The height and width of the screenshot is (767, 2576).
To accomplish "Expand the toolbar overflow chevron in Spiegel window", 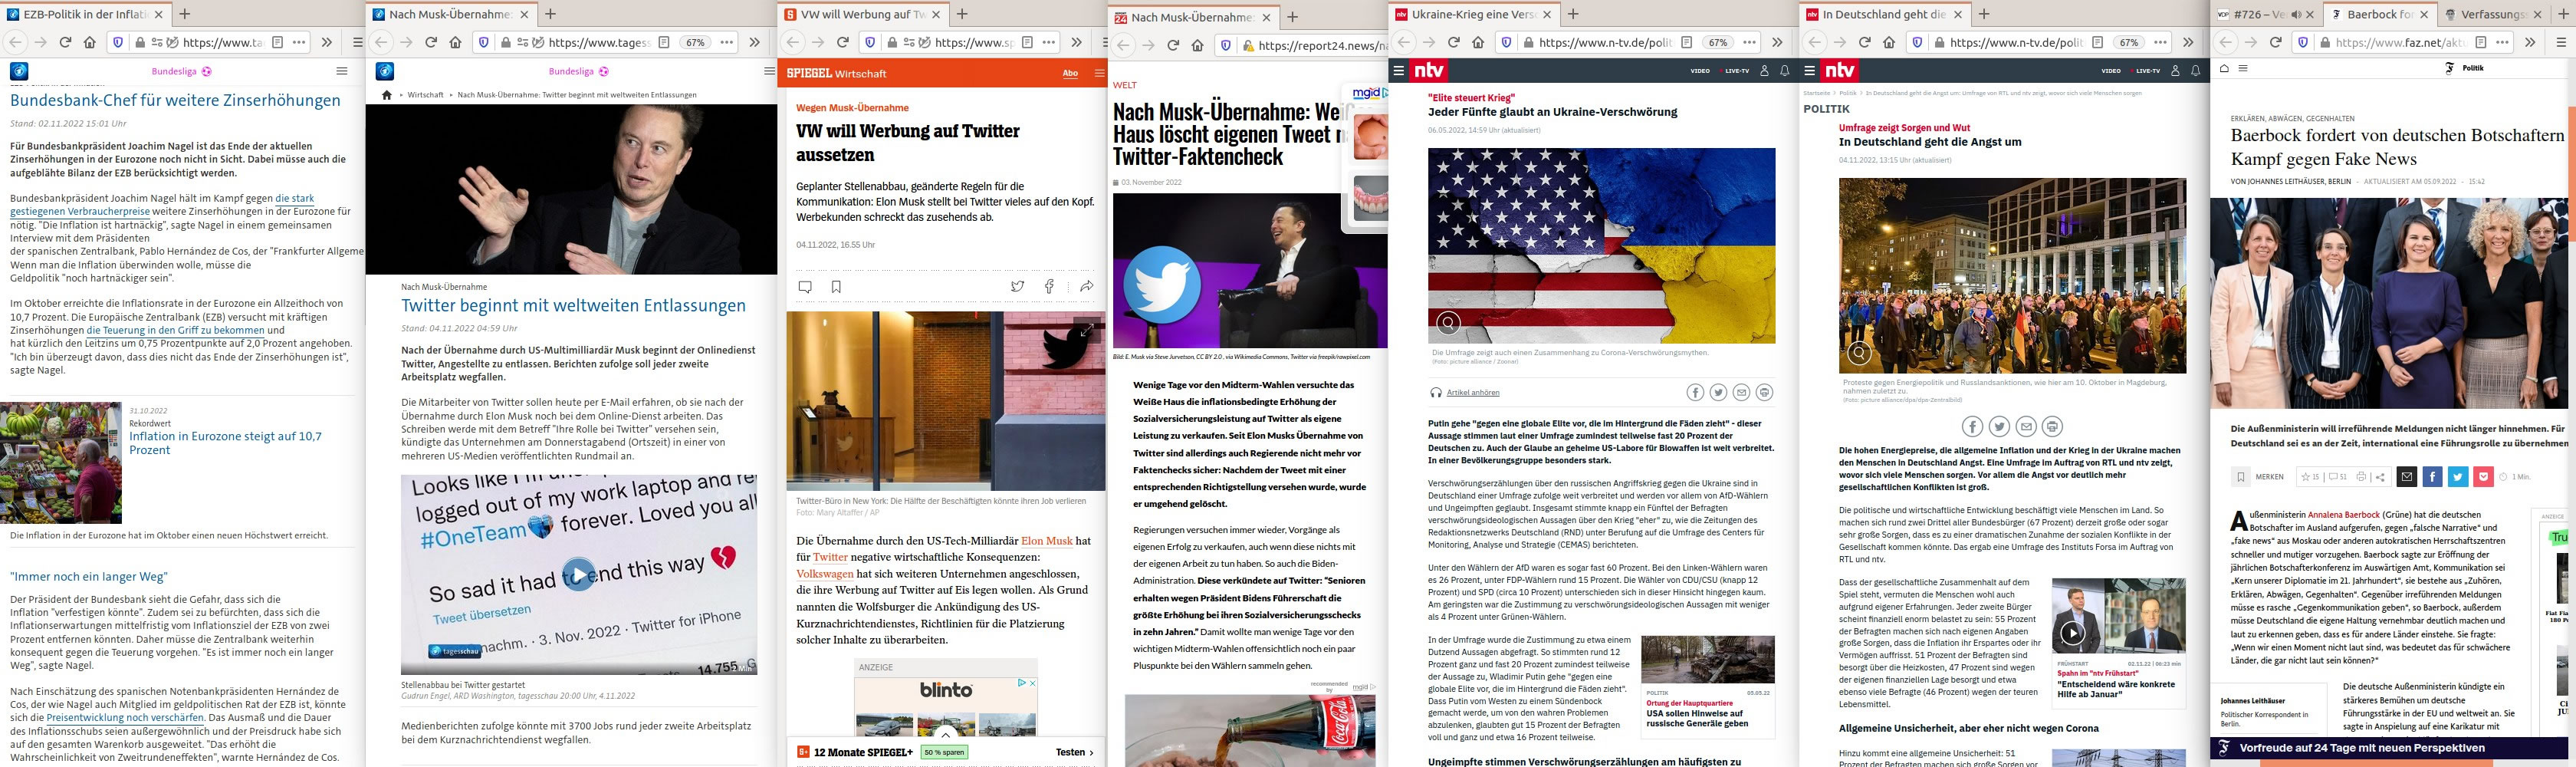I will tap(1076, 42).
